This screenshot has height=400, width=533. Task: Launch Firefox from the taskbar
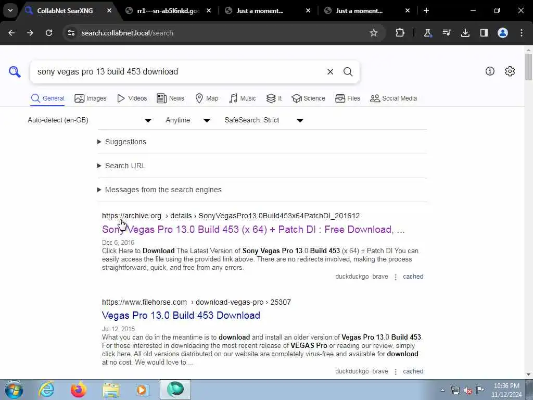coord(79,390)
